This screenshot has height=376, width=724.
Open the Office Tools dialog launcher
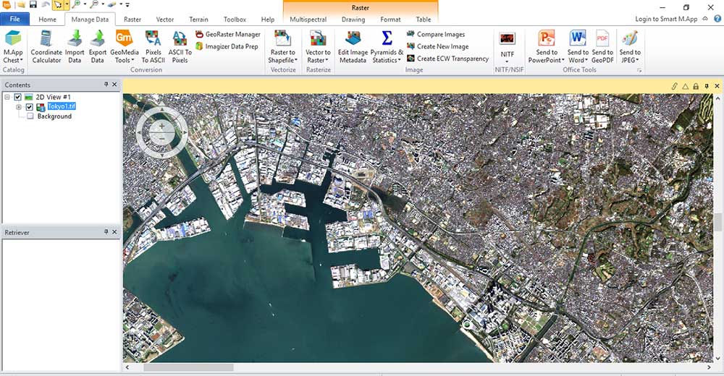(639, 70)
